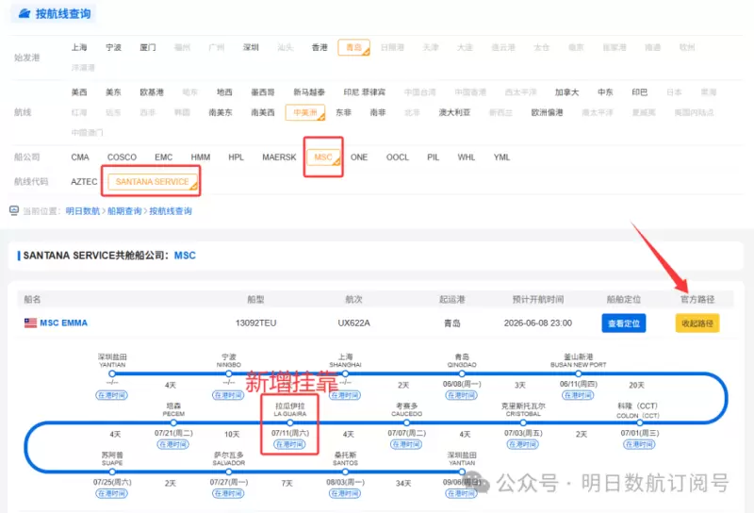Choose 印巴 in the route filters
This screenshot has width=754, height=513.
640,91
